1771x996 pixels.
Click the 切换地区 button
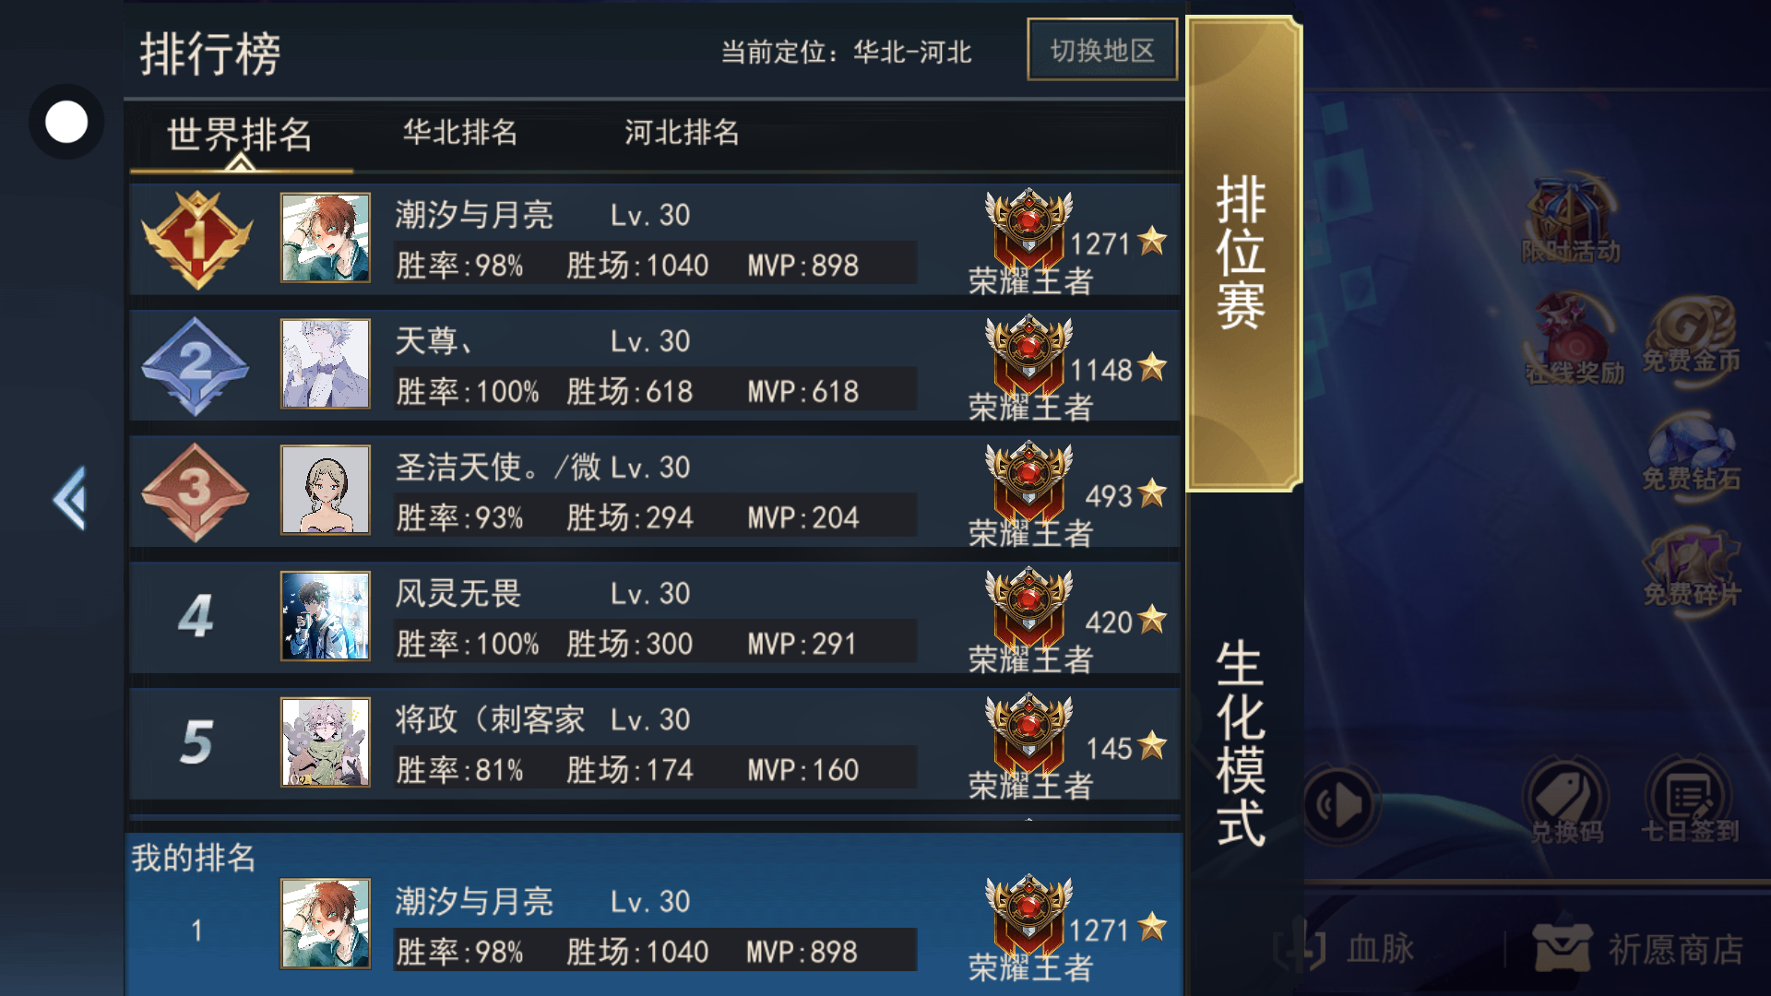[x=1102, y=50]
